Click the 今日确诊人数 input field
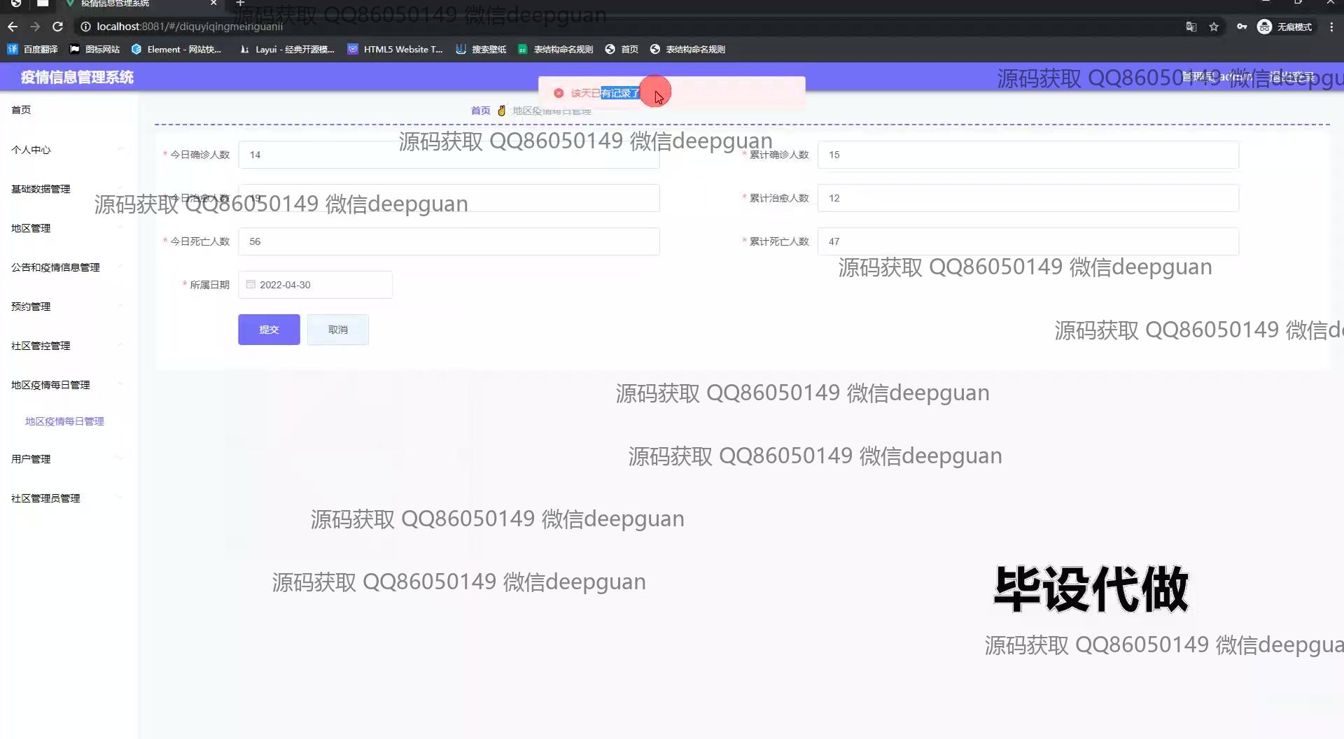Image resolution: width=1344 pixels, height=739 pixels. 449,155
